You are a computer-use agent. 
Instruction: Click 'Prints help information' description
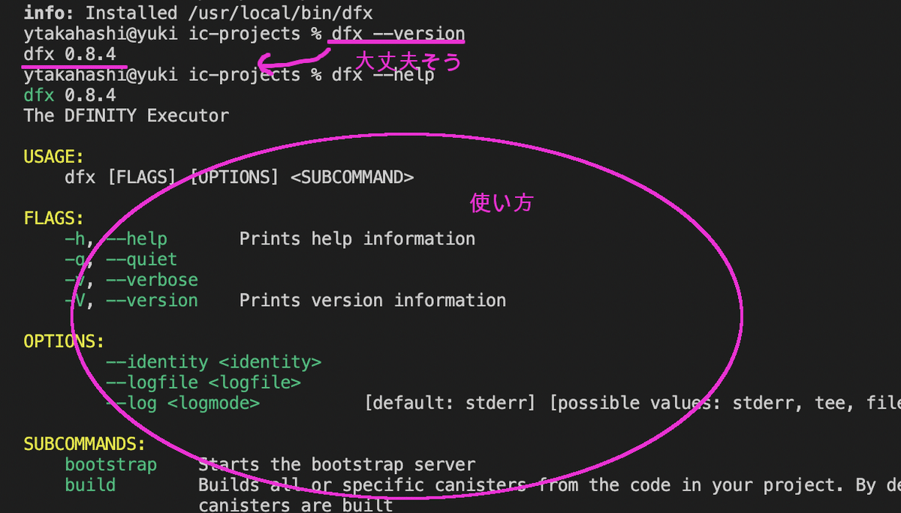click(x=357, y=238)
